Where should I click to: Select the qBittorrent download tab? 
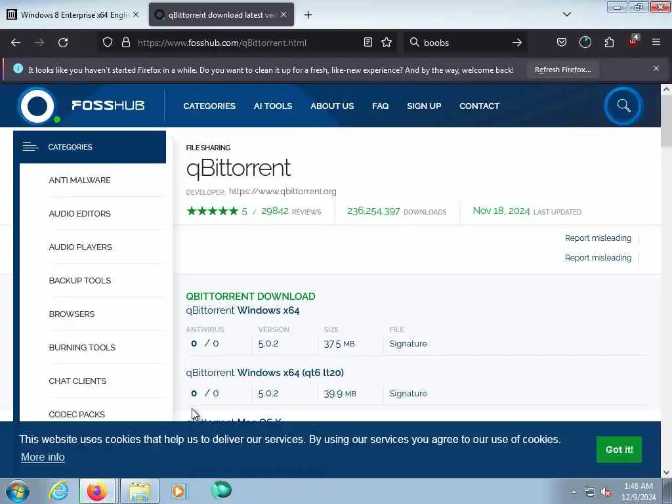(x=221, y=14)
